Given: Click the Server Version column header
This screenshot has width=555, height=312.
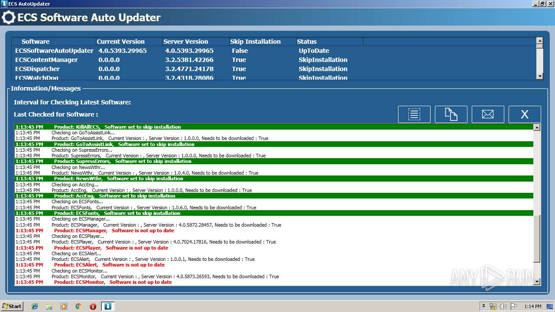Looking at the screenshot, I should point(196,42).
